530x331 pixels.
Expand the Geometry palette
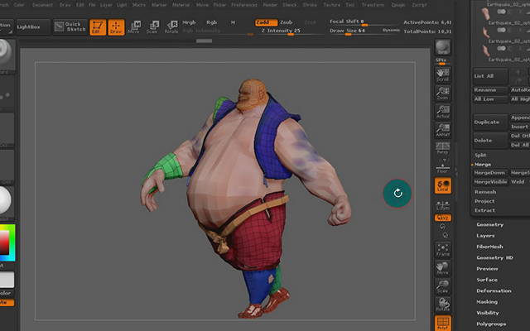489,224
